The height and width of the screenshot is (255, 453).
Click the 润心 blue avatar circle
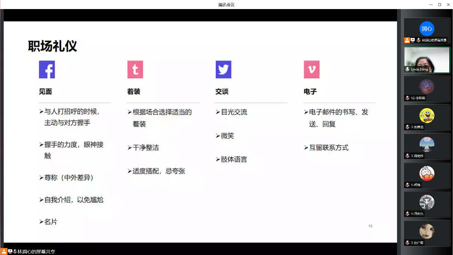pos(427,28)
